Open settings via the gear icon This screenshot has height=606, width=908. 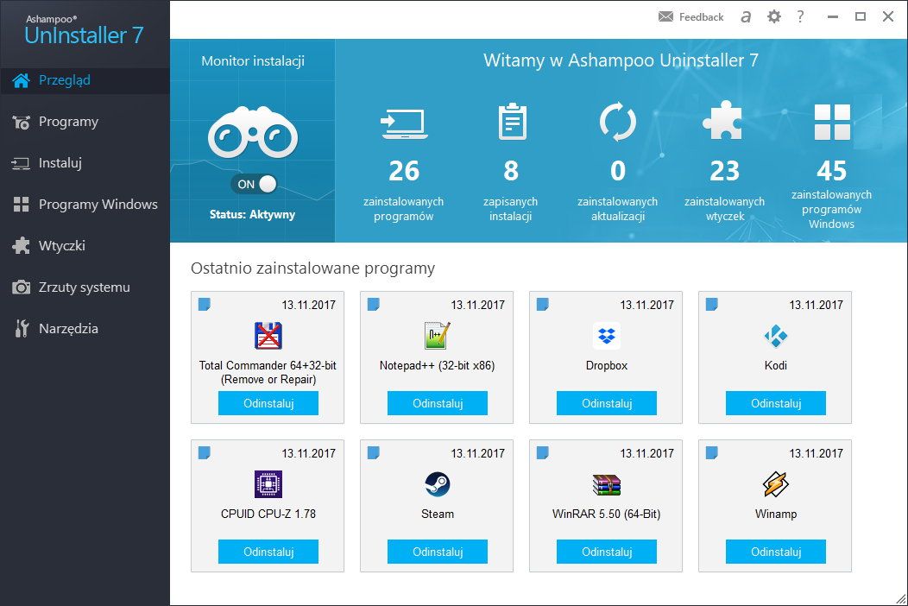point(773,16)
